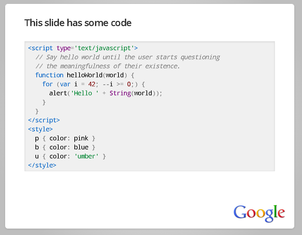Click the alert call in the code
This screenshot has width=302, height=235.
coord(58,93)
